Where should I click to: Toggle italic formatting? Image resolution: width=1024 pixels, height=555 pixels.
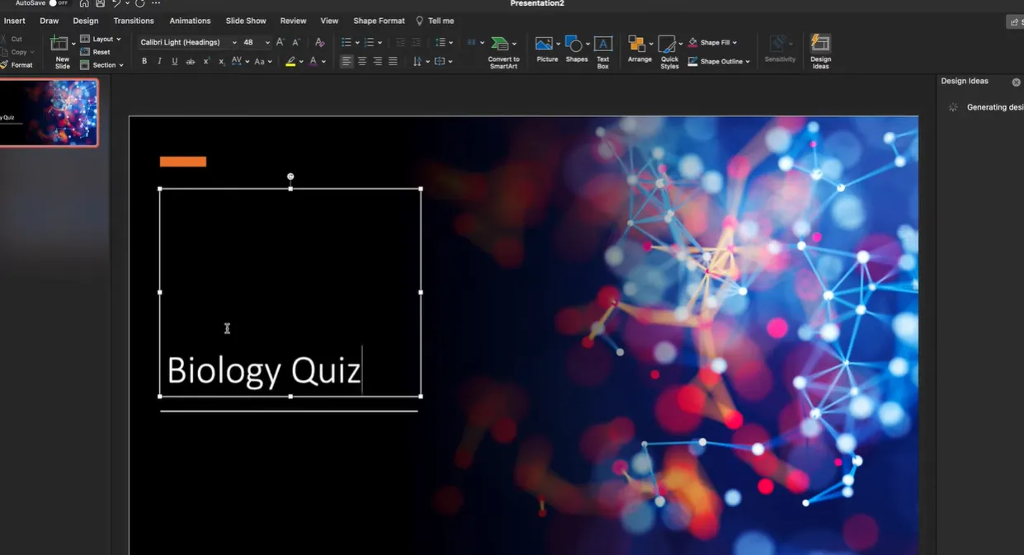(159, 62)
